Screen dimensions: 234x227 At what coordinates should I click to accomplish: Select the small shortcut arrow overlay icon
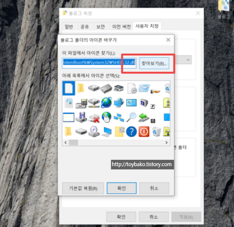click(x=153, y=106)
